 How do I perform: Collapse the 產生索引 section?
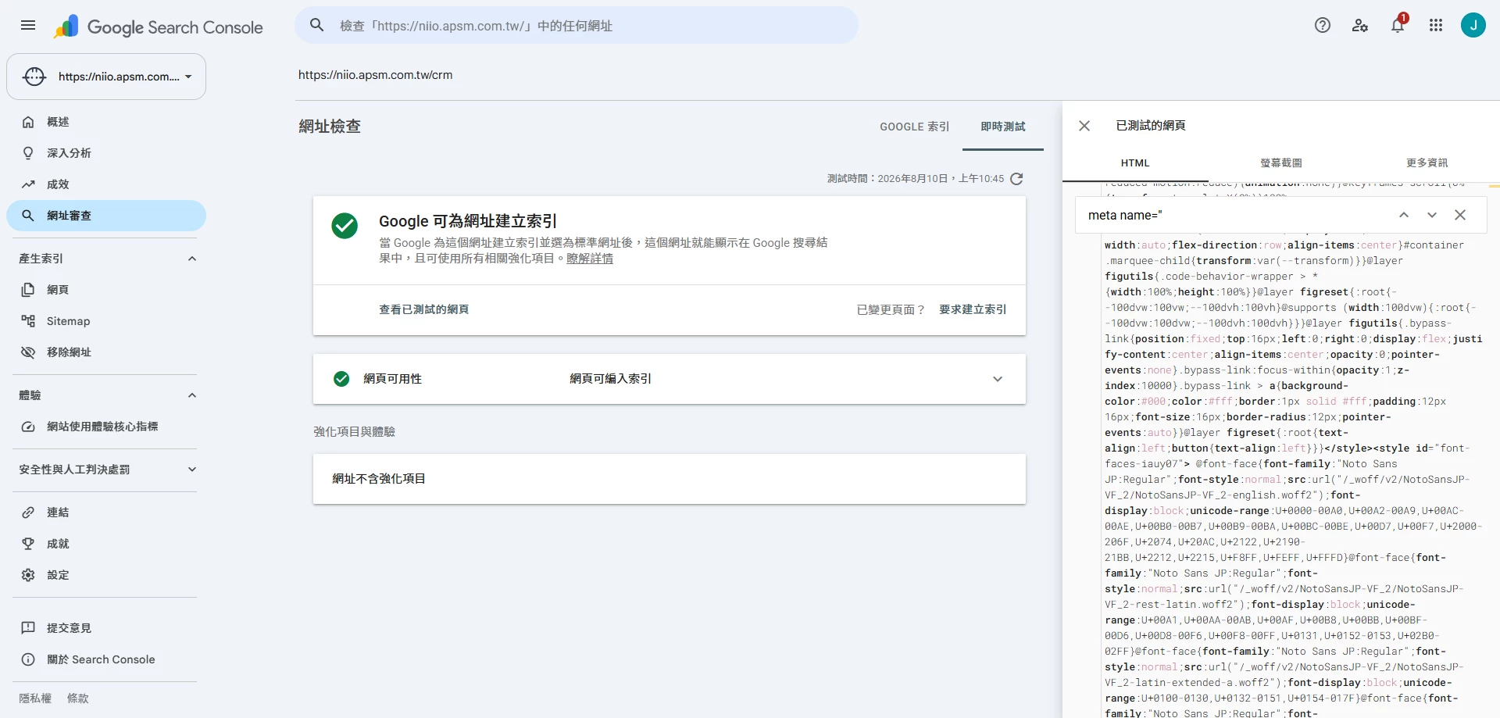(x=192, y=259)
